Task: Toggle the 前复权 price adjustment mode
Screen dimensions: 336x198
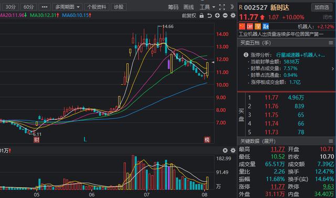Action: click(x=189, y=16)
